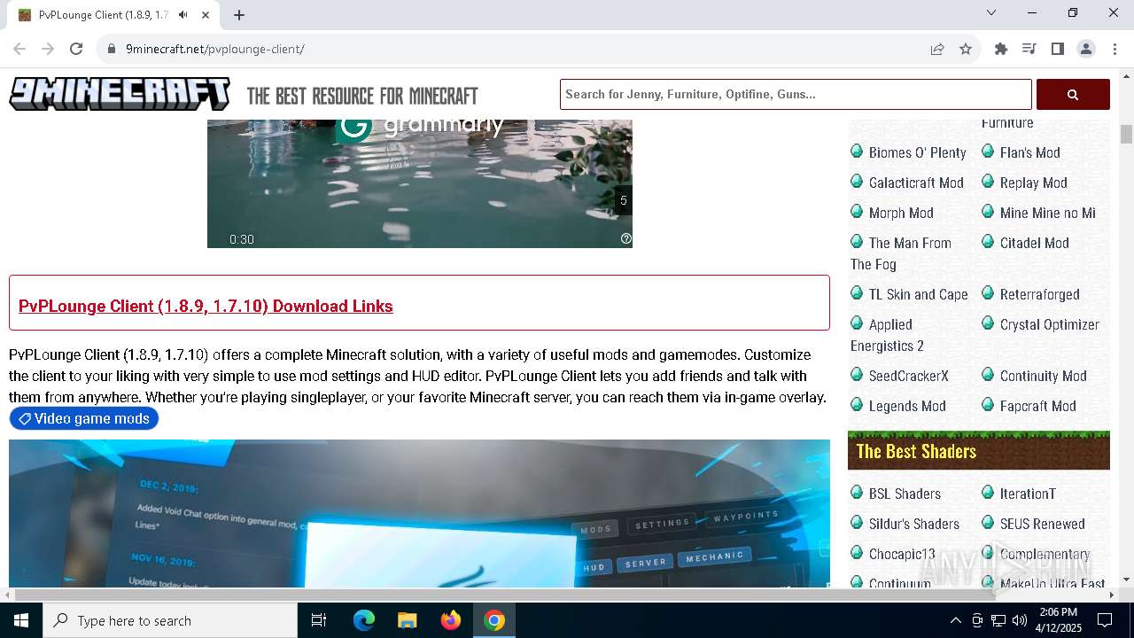This screenshot has width=1134, height=638.
Task: Click the video ad countdown badge
Action: point(624,200)
